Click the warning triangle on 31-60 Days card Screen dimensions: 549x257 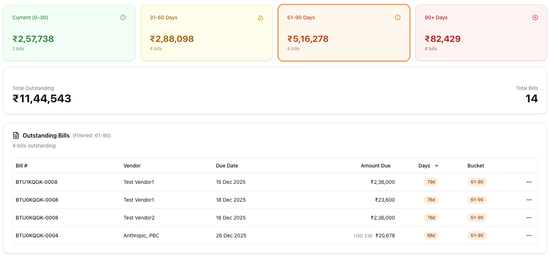point(260,17)
